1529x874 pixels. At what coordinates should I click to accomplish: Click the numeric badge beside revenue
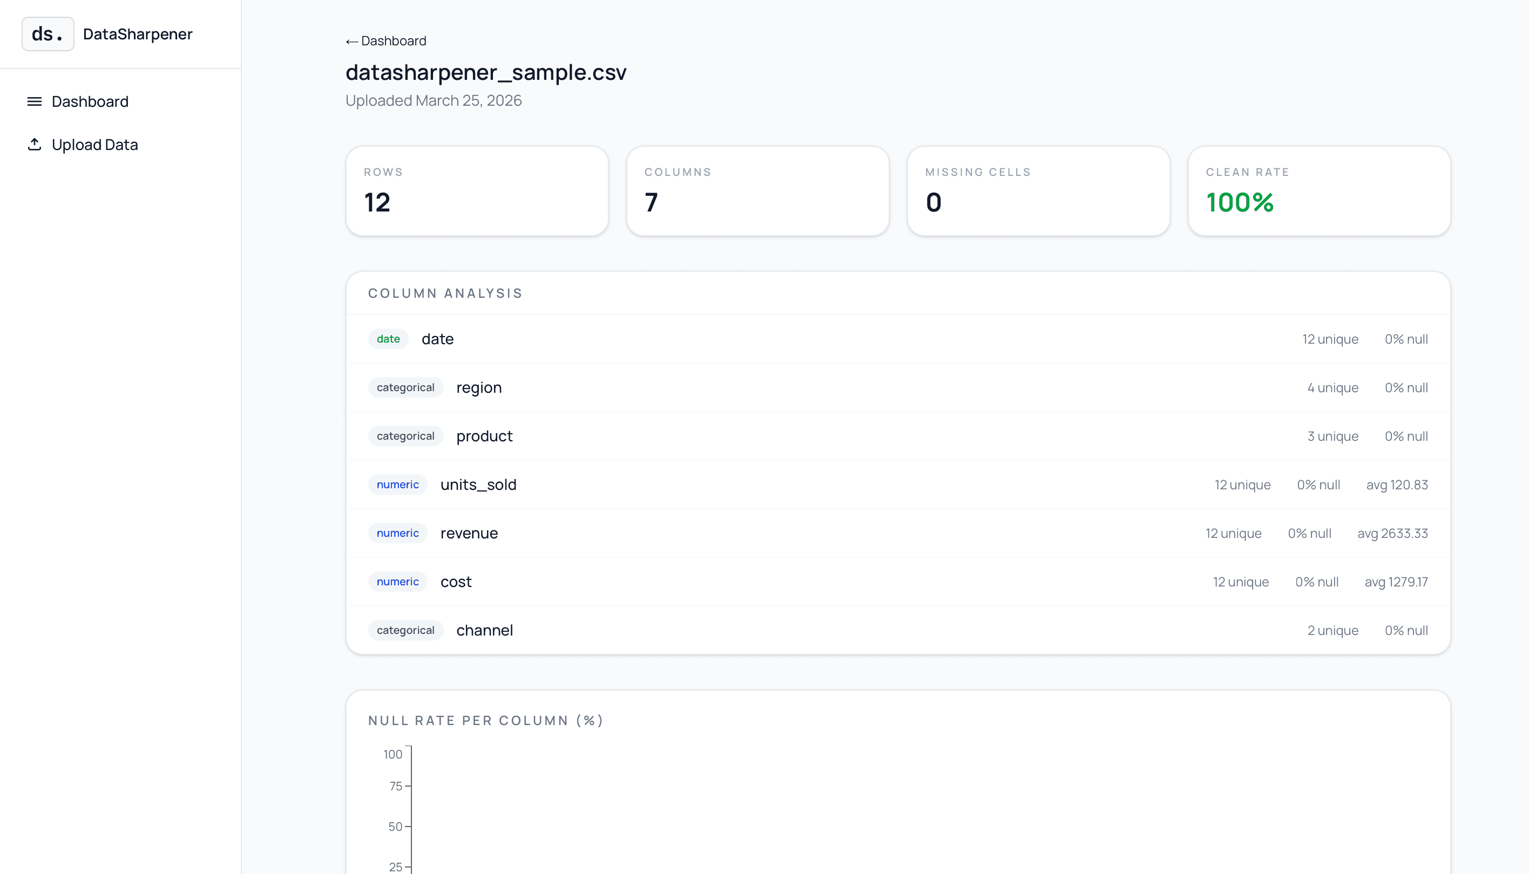click(397, 533)
